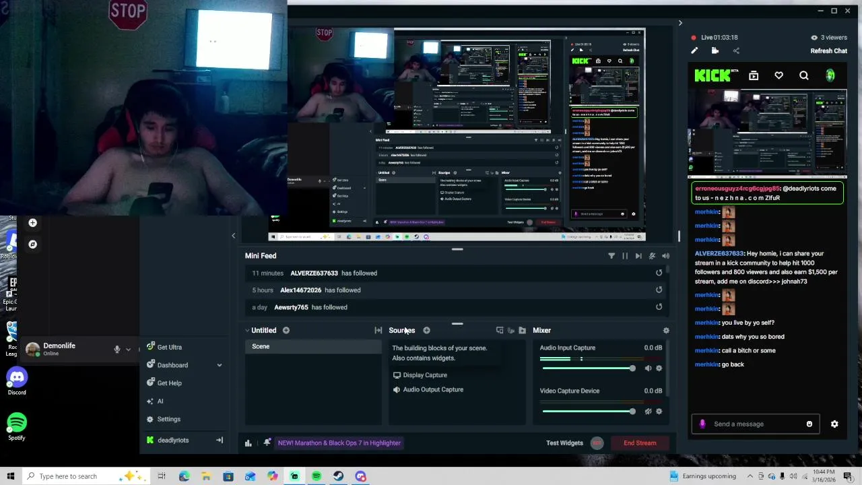Image resolution: width=862 pixels, height=485 pixels.
Task: Add a new scene with plus icon
Action: (x=286, y=330)
